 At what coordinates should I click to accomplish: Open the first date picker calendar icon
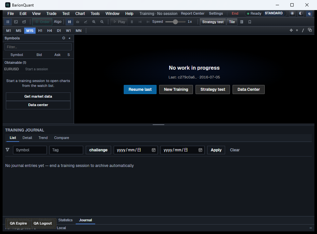coord(154,150)
